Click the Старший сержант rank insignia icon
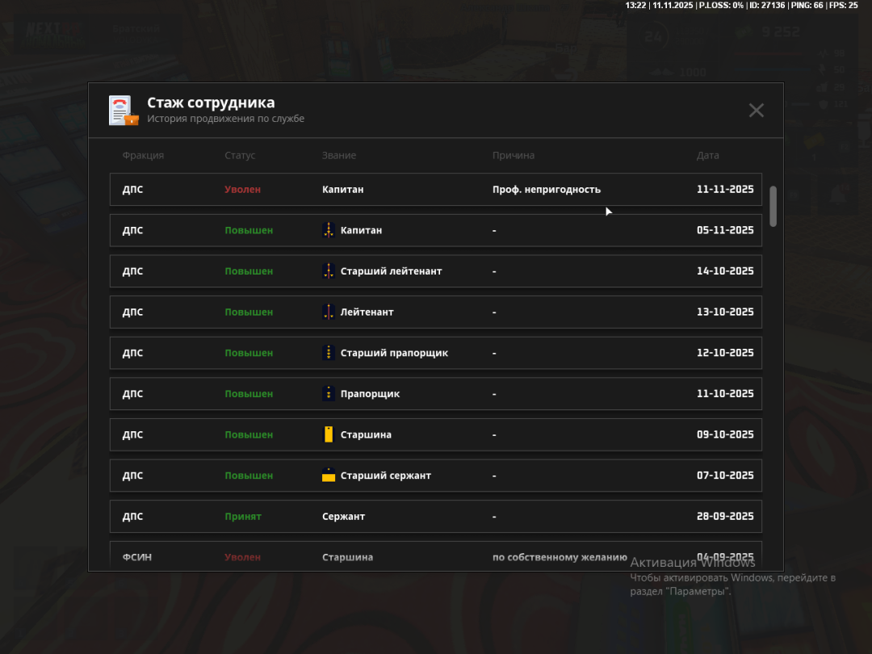 click(328, 476)
